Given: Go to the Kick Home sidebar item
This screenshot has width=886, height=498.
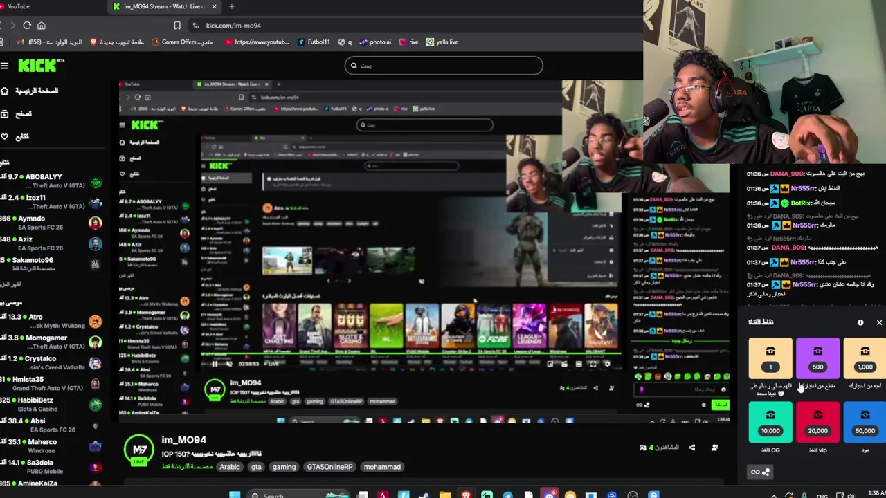Looking at the screenshot, I should 30,91.
